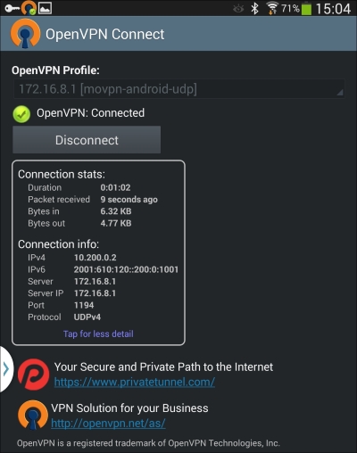Tap the Bluetooth icon in status bar
The image size is (357, 453).
click(x=254, y=8)
